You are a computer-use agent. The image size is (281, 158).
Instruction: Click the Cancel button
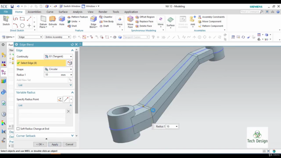[x=69, y=144]
